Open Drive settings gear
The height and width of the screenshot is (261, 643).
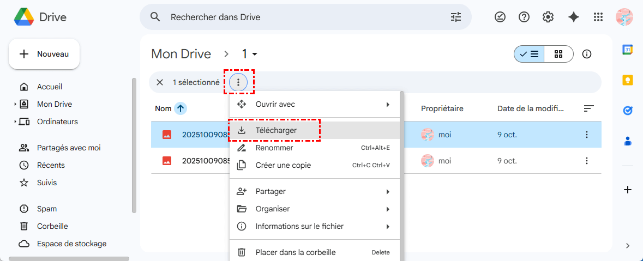click(548, 17)
